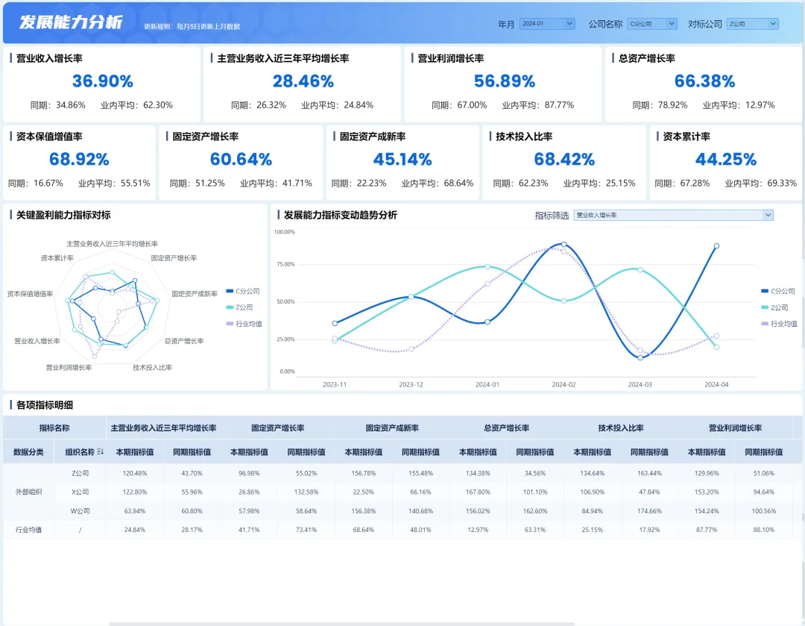The image size is (805, 626).
Task: Click the 发展能力分析 dashboard title
Action: (71, 22)
